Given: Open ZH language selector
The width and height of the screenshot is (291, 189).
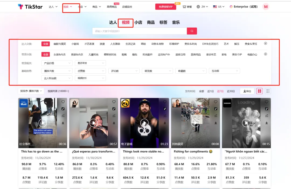Looking at the screenshot, I should 202,7.
